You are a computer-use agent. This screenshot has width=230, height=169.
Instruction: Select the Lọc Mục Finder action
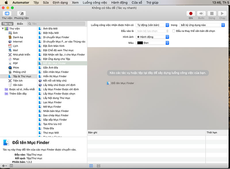point(62,102)
